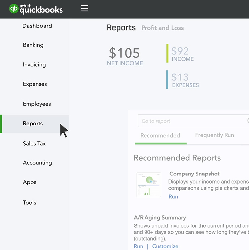Select Expenses in the left navigation
Image resolution: width=249 pixels, height=250 pixels.
click(x=35, y=84)
